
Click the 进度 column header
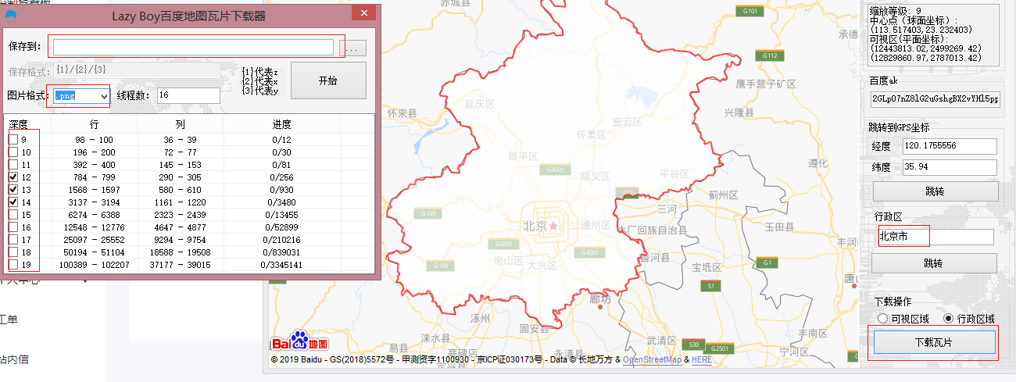click(281, 124)
